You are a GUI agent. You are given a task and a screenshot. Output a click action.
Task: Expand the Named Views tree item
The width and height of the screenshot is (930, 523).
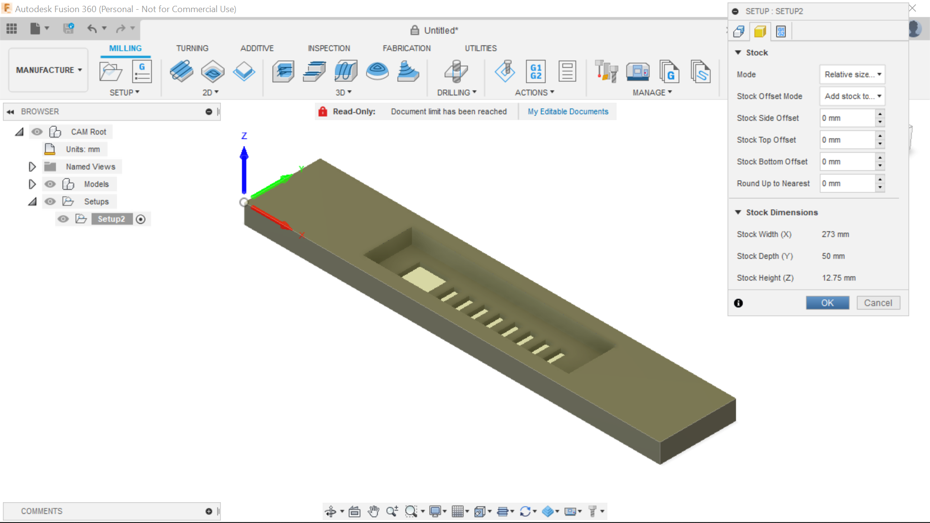tap(32, 167)
